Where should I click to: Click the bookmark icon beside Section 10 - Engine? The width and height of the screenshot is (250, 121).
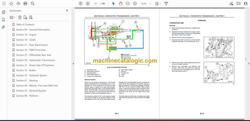(13, 35)
